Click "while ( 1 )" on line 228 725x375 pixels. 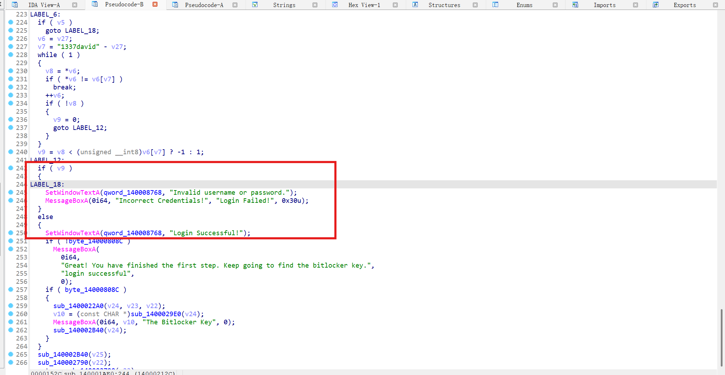(x=59, y=55)
